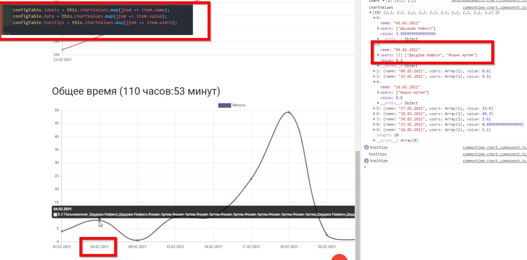527x260 pixels.
Task: Expand users array for 04.02.2021 entry
Action: click(x=378, y=55)
